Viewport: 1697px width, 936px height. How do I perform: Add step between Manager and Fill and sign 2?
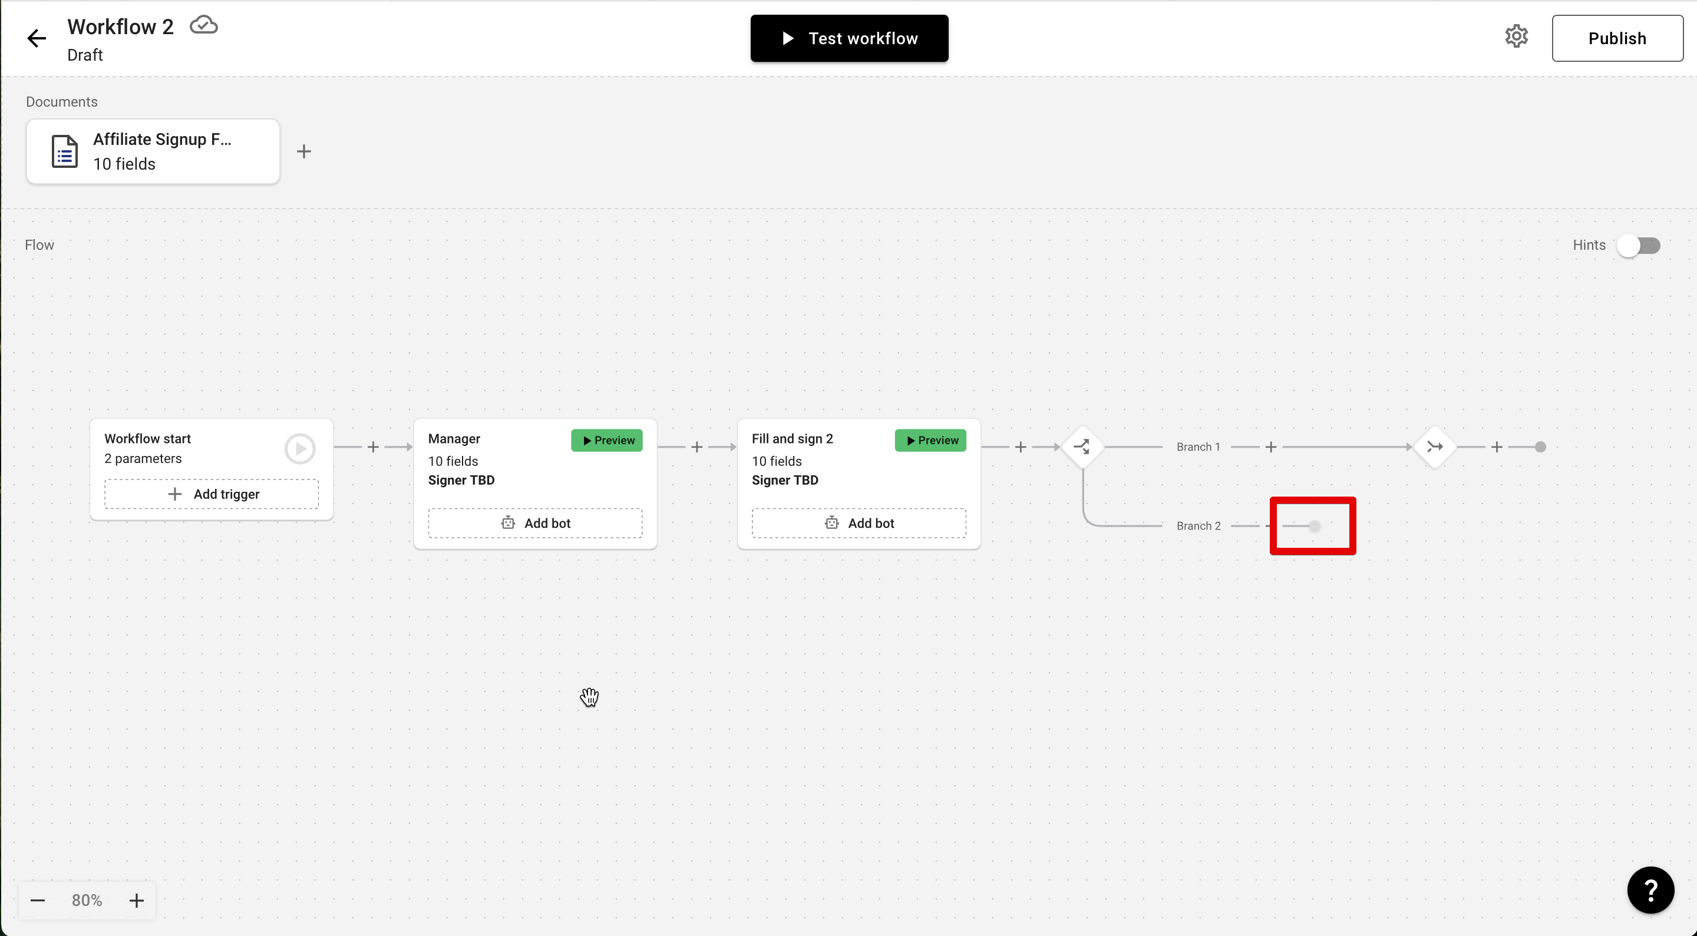(x=697, y=447)
